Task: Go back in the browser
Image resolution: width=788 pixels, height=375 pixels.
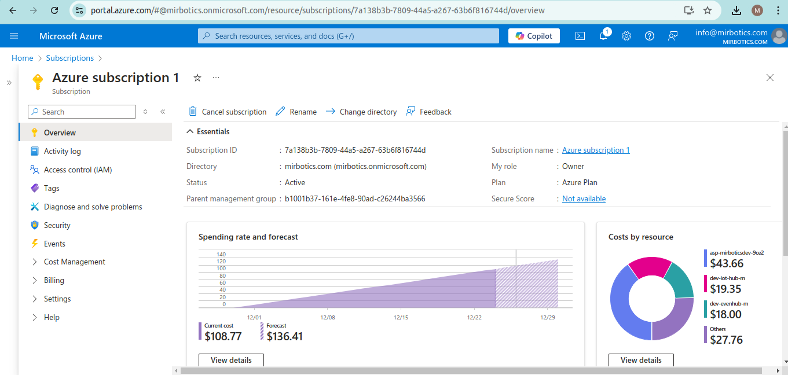Action: (13, 10)
